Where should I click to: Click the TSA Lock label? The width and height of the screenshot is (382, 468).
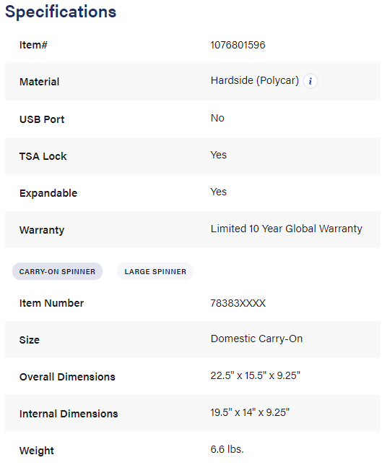[43, 156]
